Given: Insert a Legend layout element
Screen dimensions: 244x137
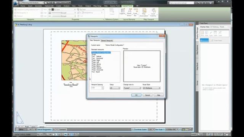Looking at the screenshot, I should pos(122,12).
